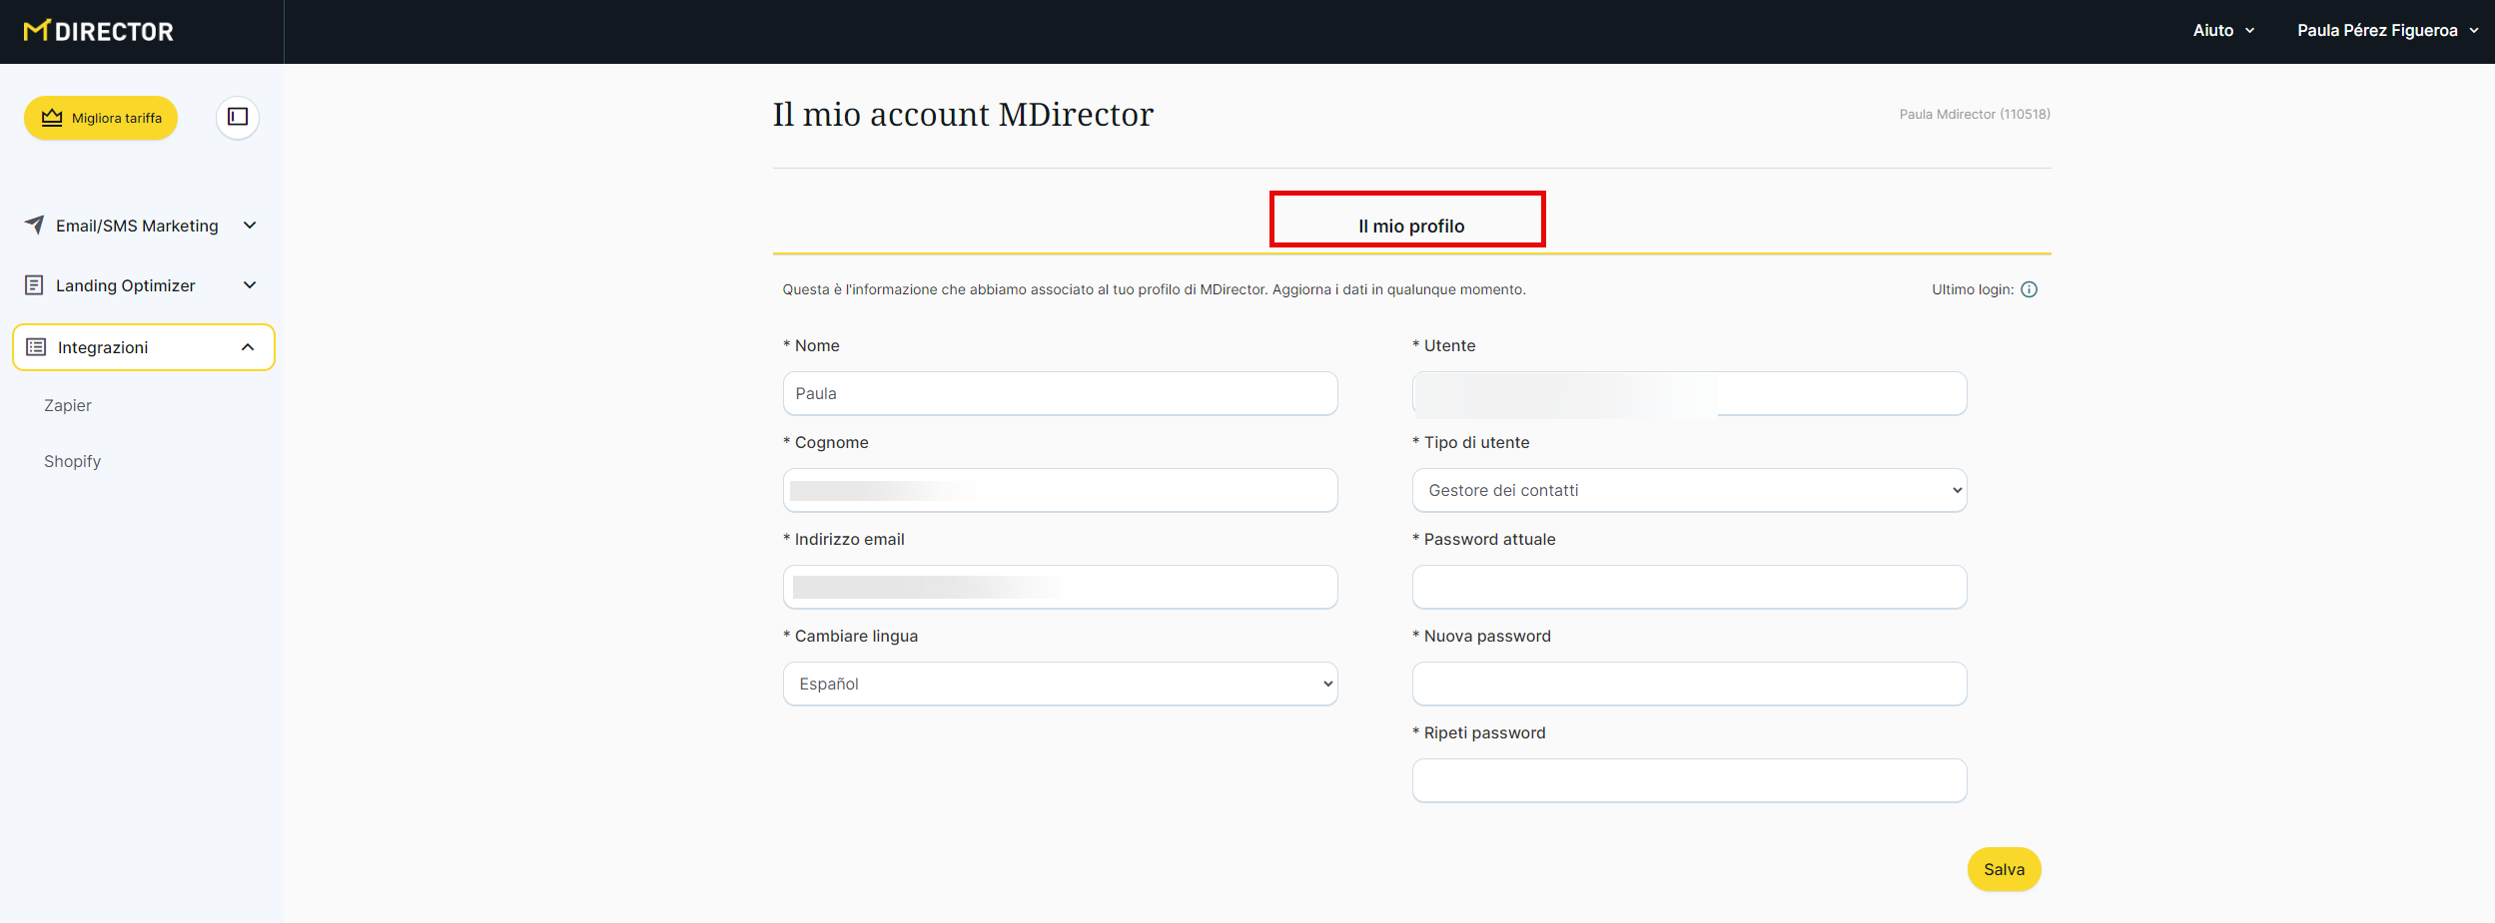
Task: Collapse sidebar with the panel toggle icon
Action: [238, 118]
